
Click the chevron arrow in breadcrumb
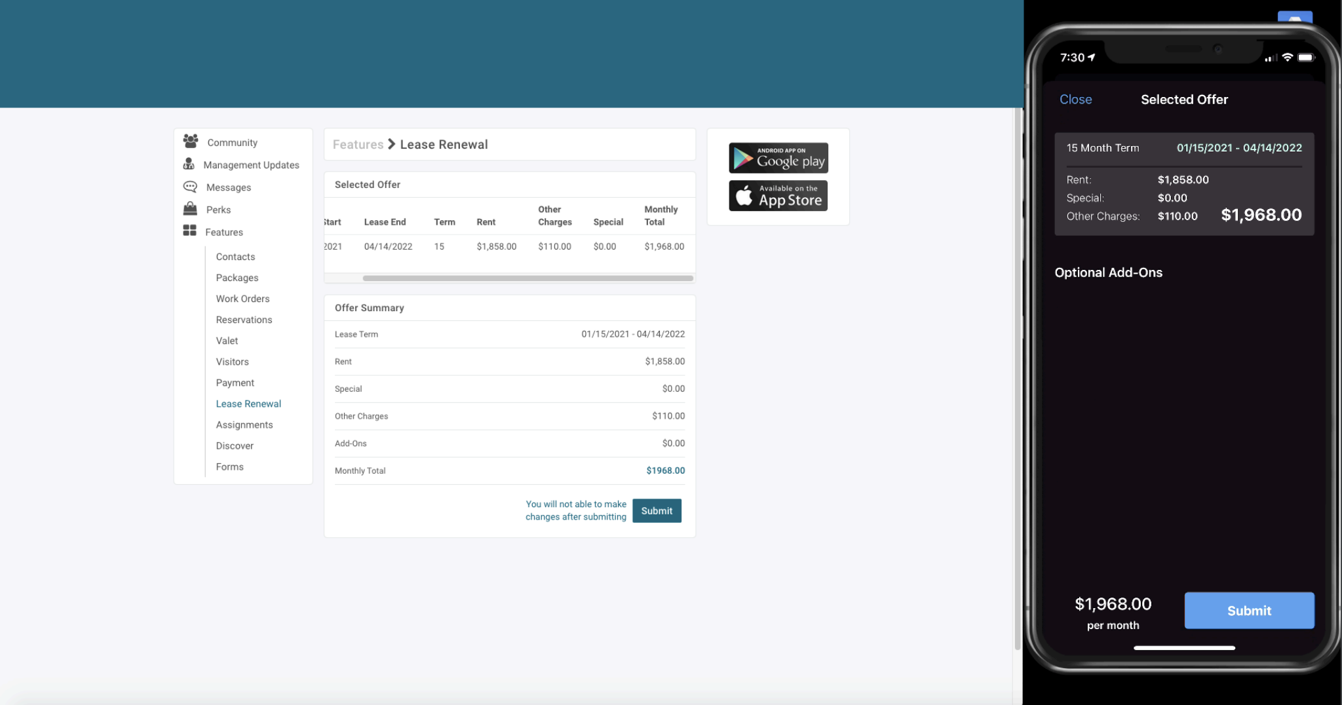click(x=392, y=144)
